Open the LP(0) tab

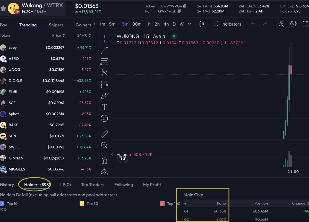[x=65, y=185]
